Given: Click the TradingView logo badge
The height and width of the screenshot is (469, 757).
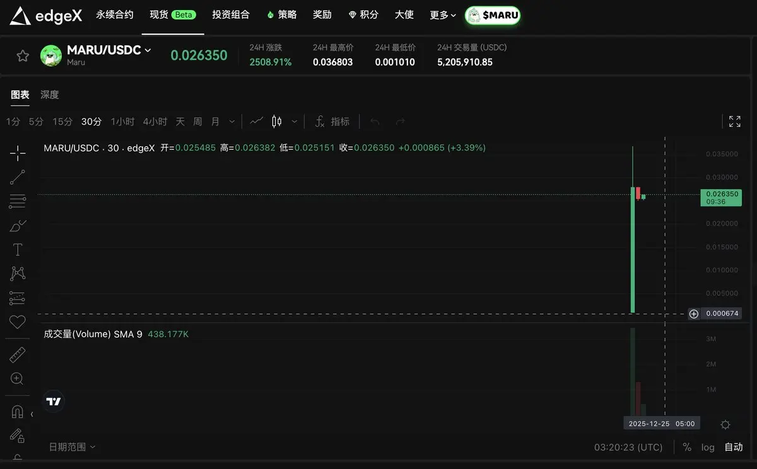Looking at the screenshot, I should click(54, 401).
